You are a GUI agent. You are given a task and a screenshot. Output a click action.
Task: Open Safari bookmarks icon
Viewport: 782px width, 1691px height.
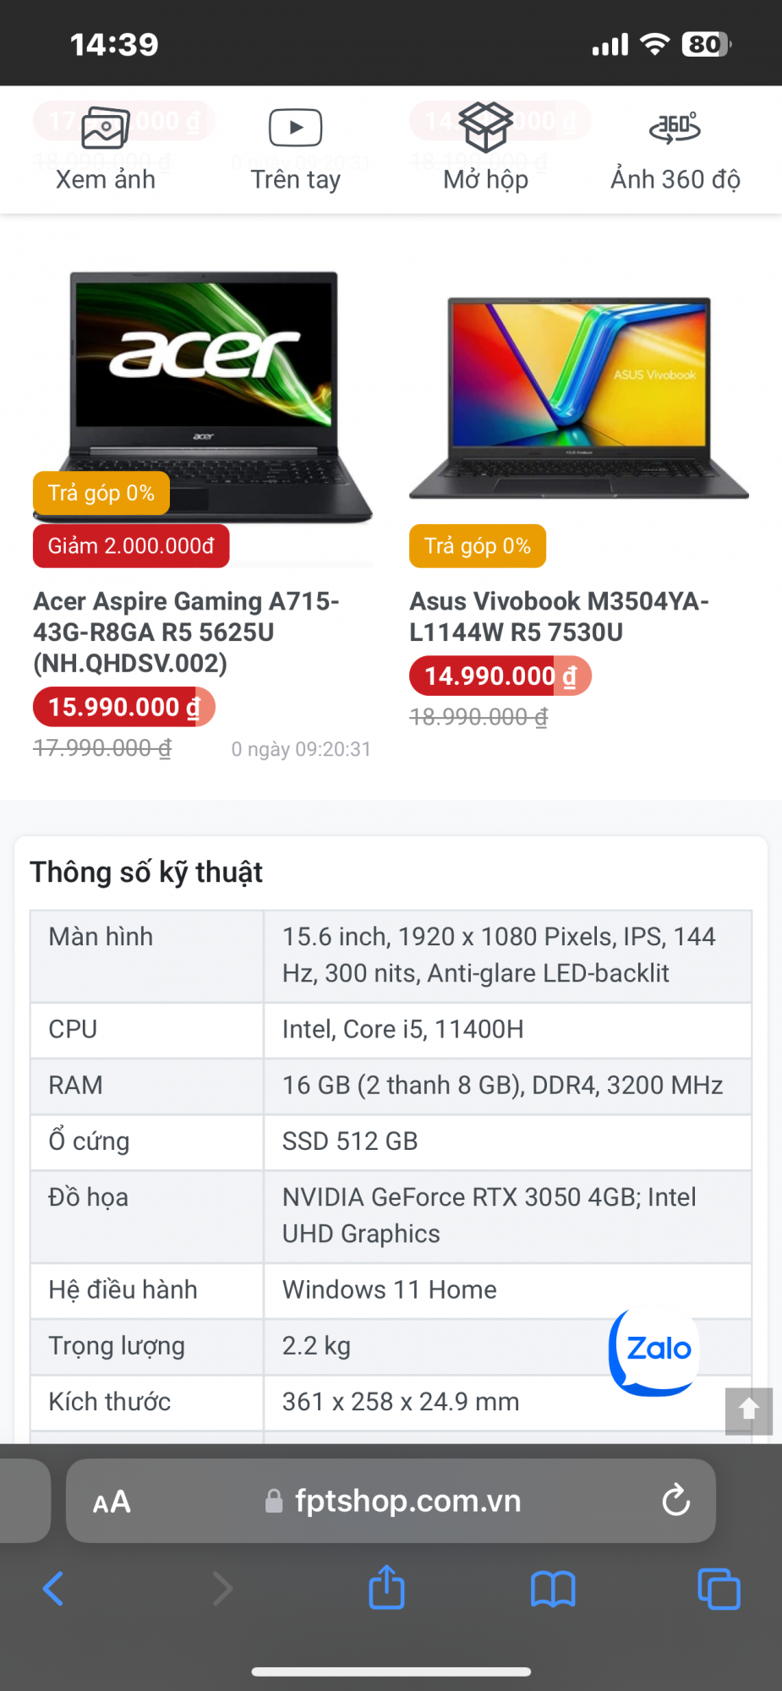(x=553, y=1590)
